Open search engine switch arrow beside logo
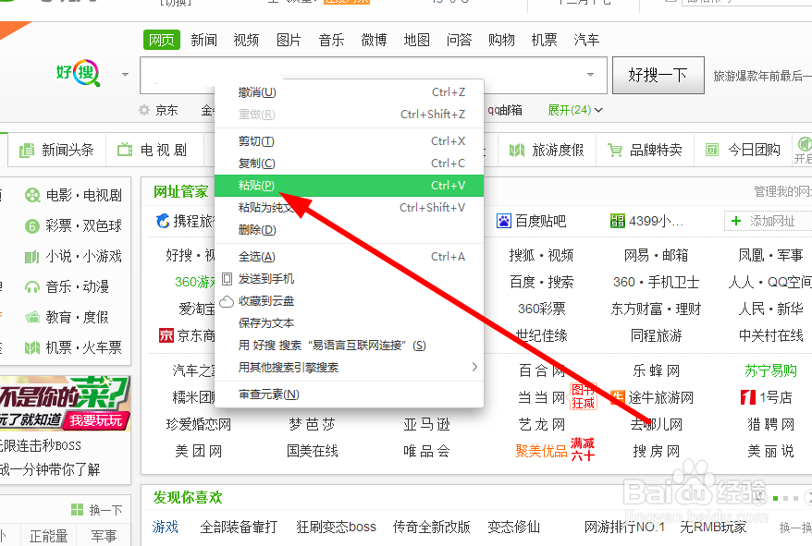Viewport: 812px width, 546px height. click(125, 75)
